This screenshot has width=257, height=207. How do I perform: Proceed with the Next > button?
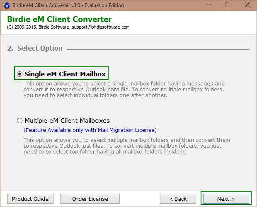point(226,199)
